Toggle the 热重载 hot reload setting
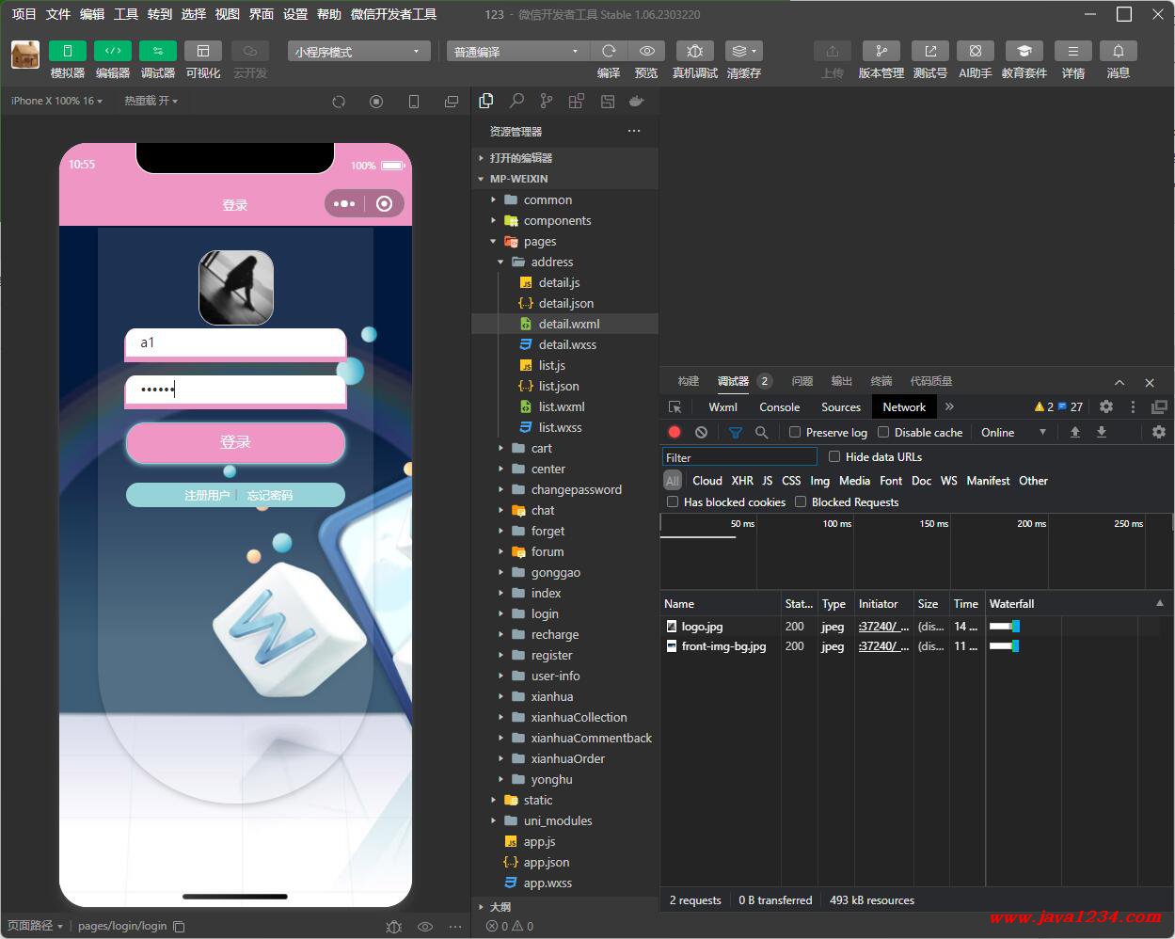The height and width of the screenshot is (939, 1175). click(x=151, y=101)
